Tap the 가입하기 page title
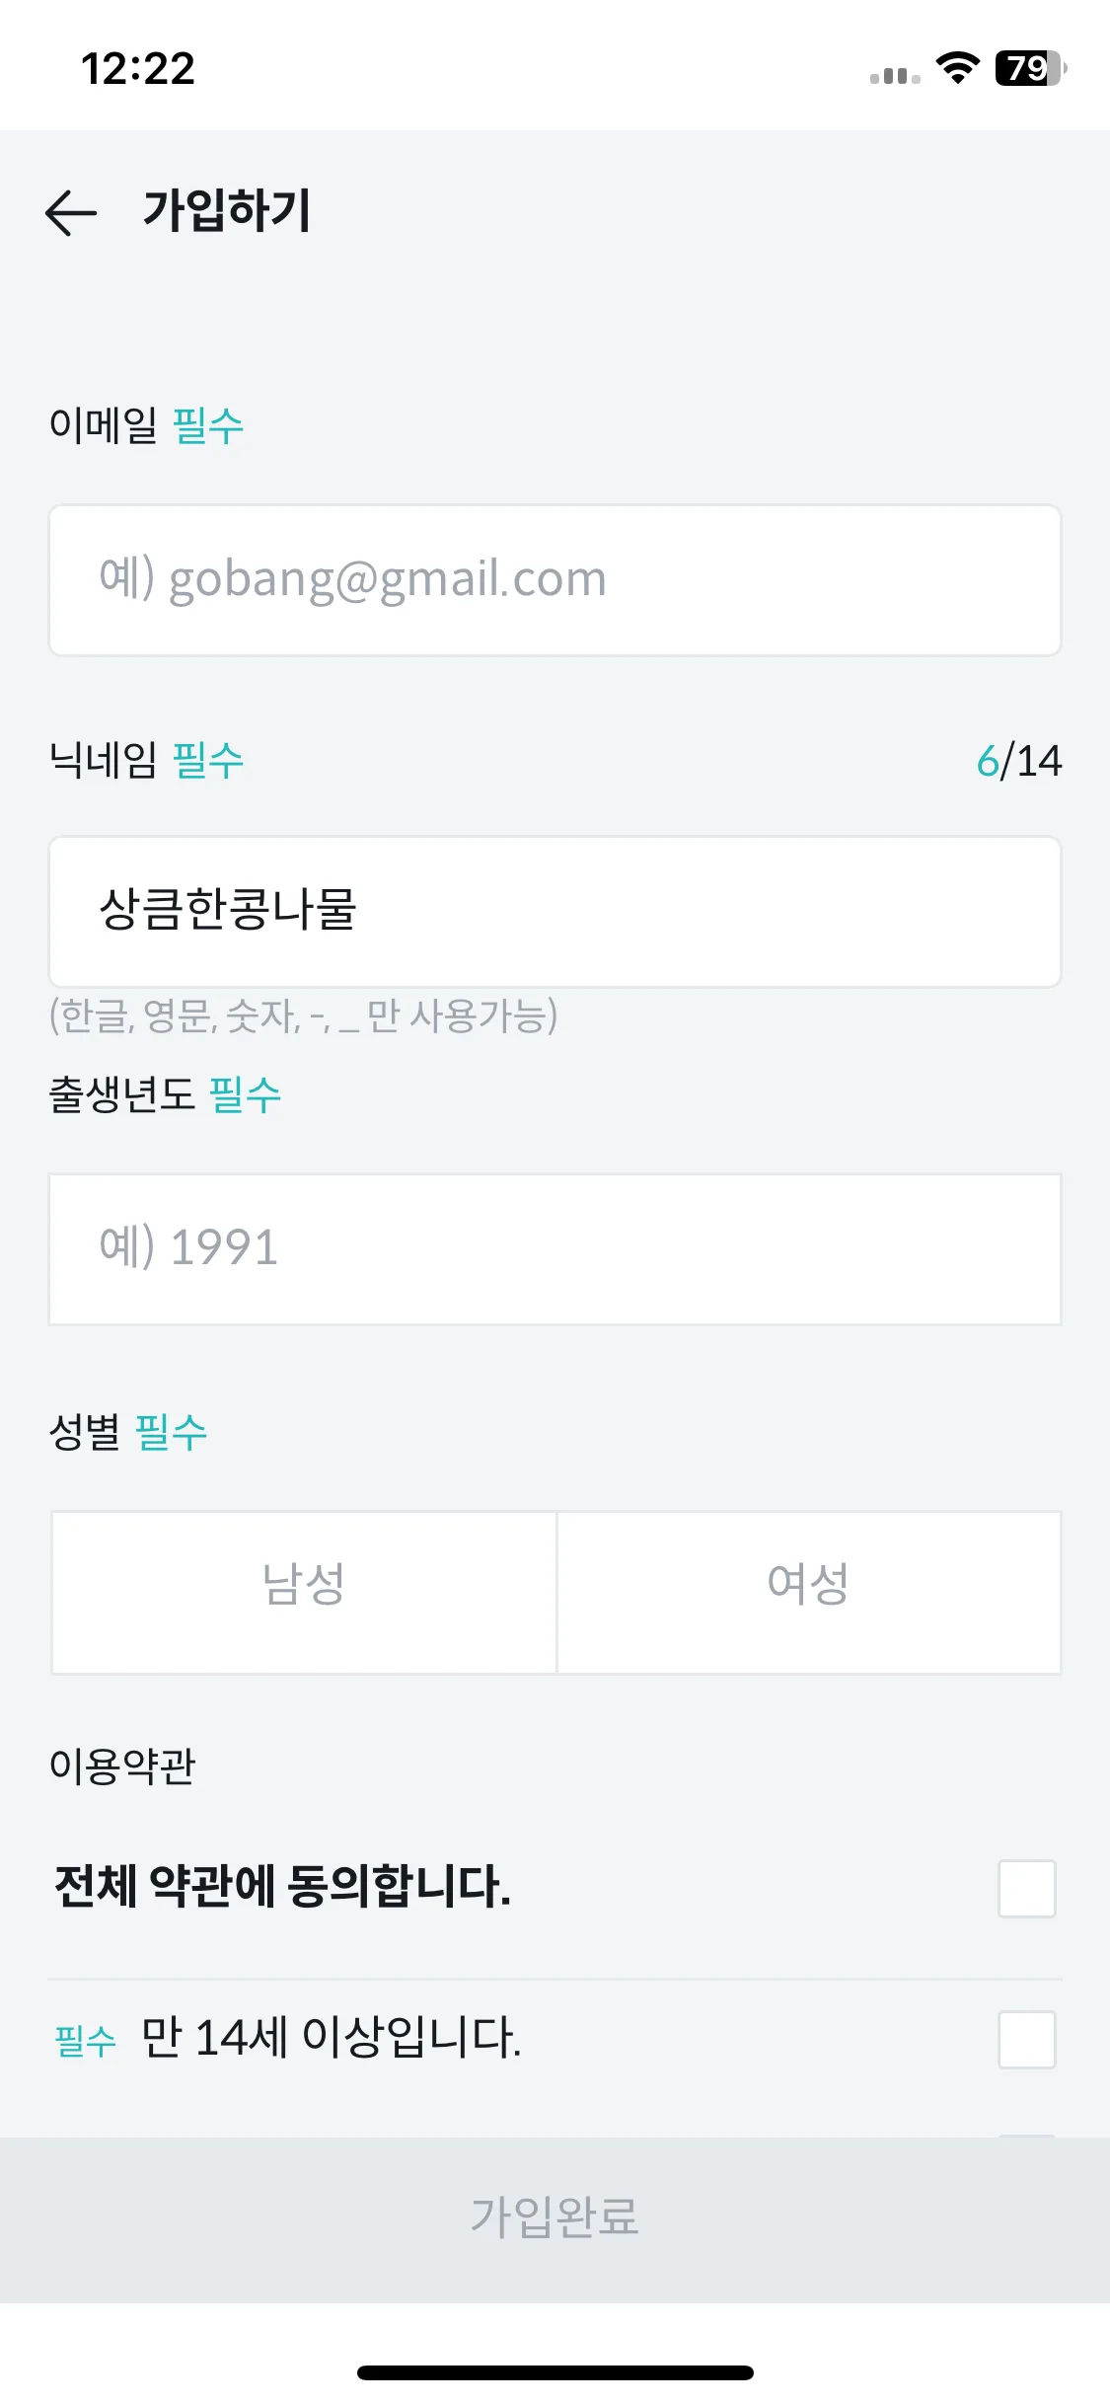The image size is (1110, 2404). pos(228,211)
